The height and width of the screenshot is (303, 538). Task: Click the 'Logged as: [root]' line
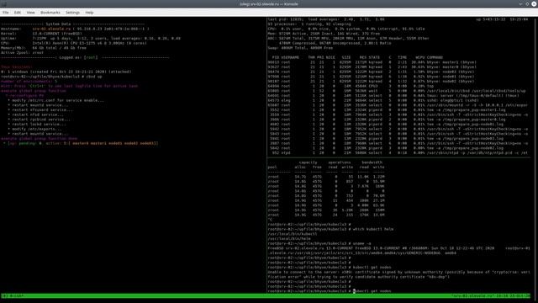coord(85,57)
